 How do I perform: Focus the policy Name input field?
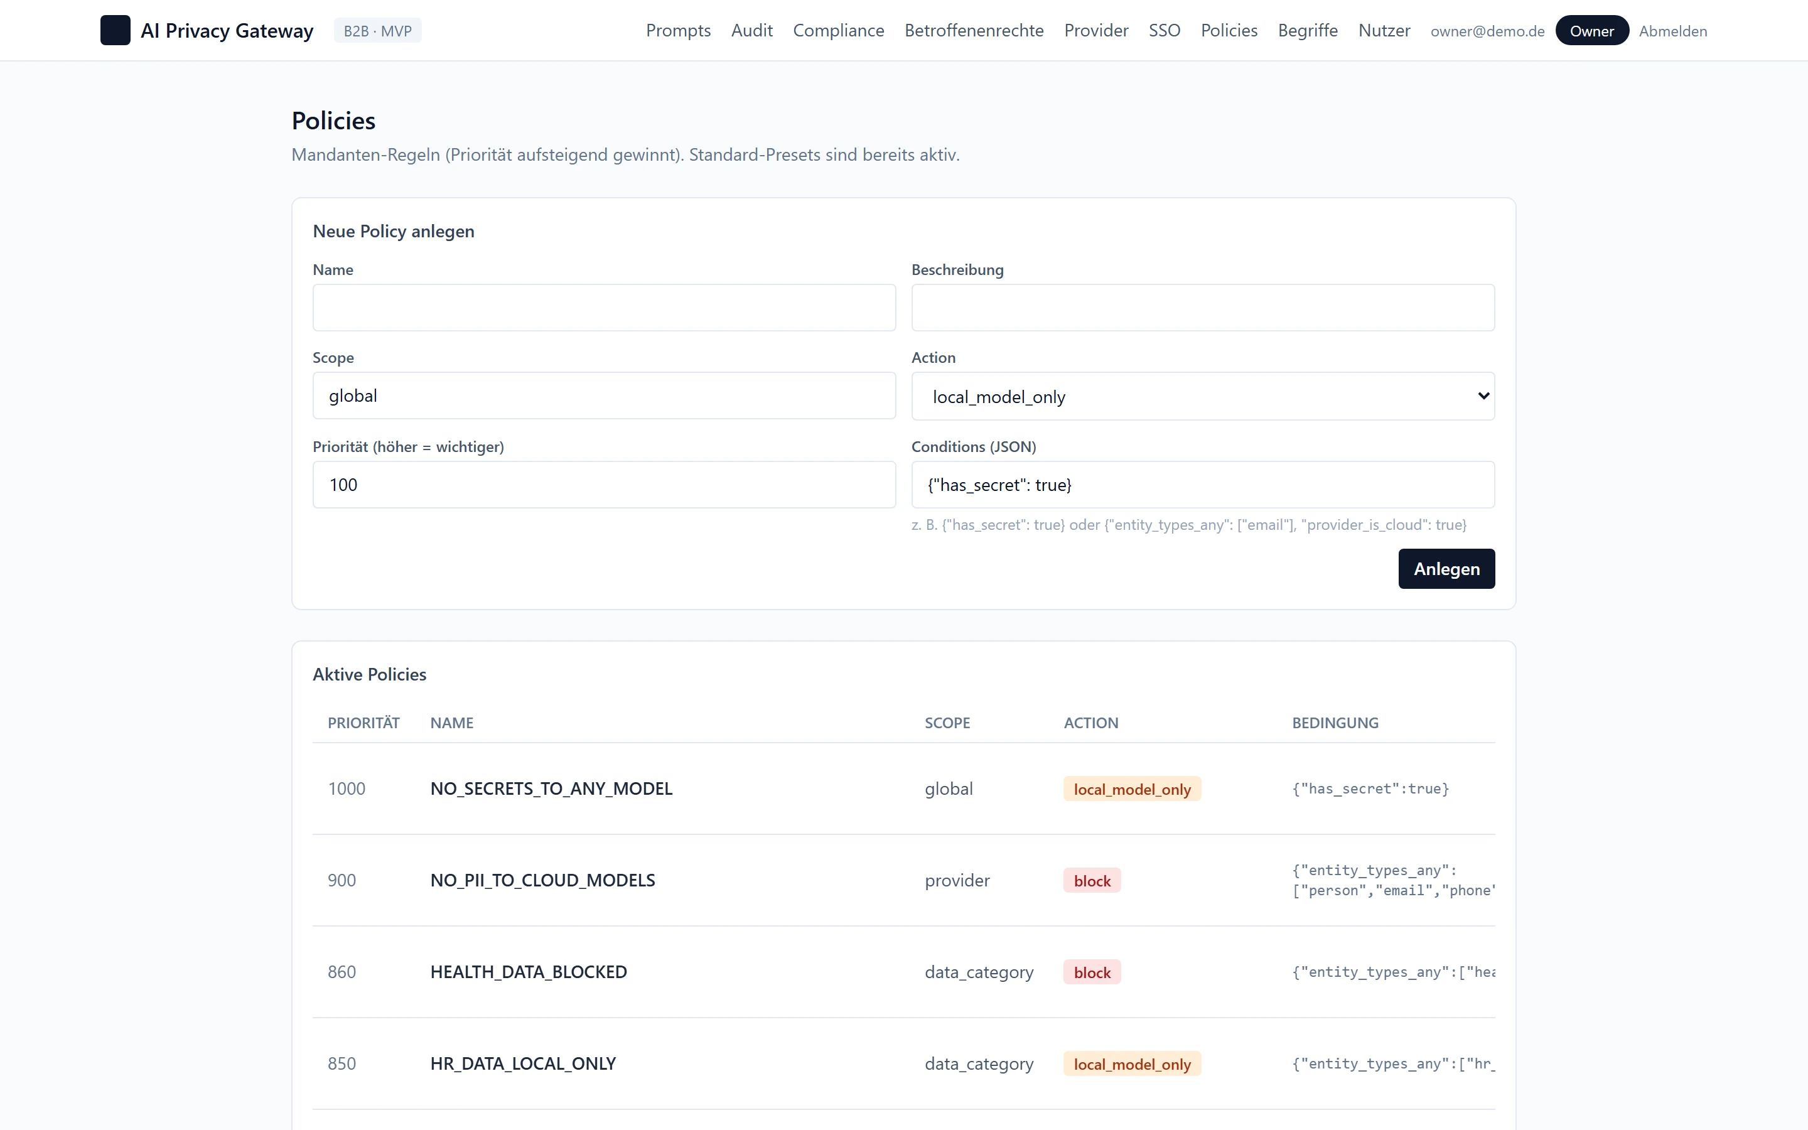pyautogui.click(x=604, y=307)
